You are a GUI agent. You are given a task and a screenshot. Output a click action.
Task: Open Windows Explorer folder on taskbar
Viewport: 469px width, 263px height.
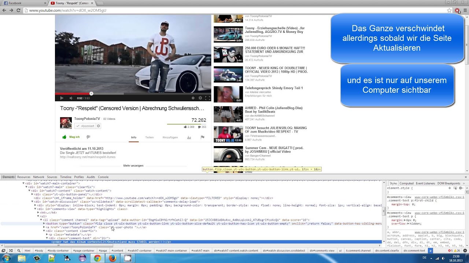[x=22, y=258]
